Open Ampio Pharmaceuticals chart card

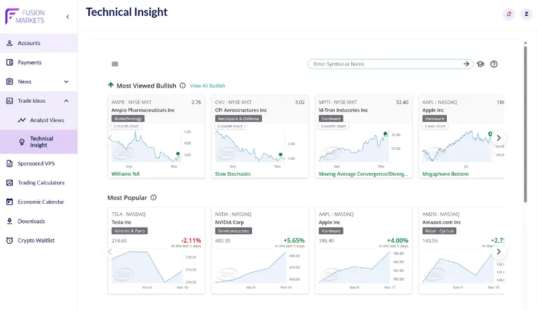(x=156, y=137)
